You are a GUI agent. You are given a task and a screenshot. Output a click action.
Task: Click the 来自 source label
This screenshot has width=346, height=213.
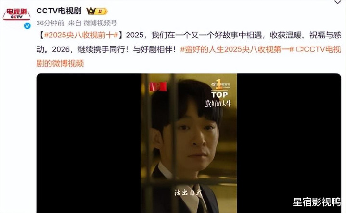(x=75, y=23)
